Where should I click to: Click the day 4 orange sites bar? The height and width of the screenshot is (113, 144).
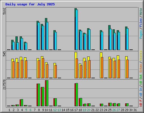[x=22, y=69]
